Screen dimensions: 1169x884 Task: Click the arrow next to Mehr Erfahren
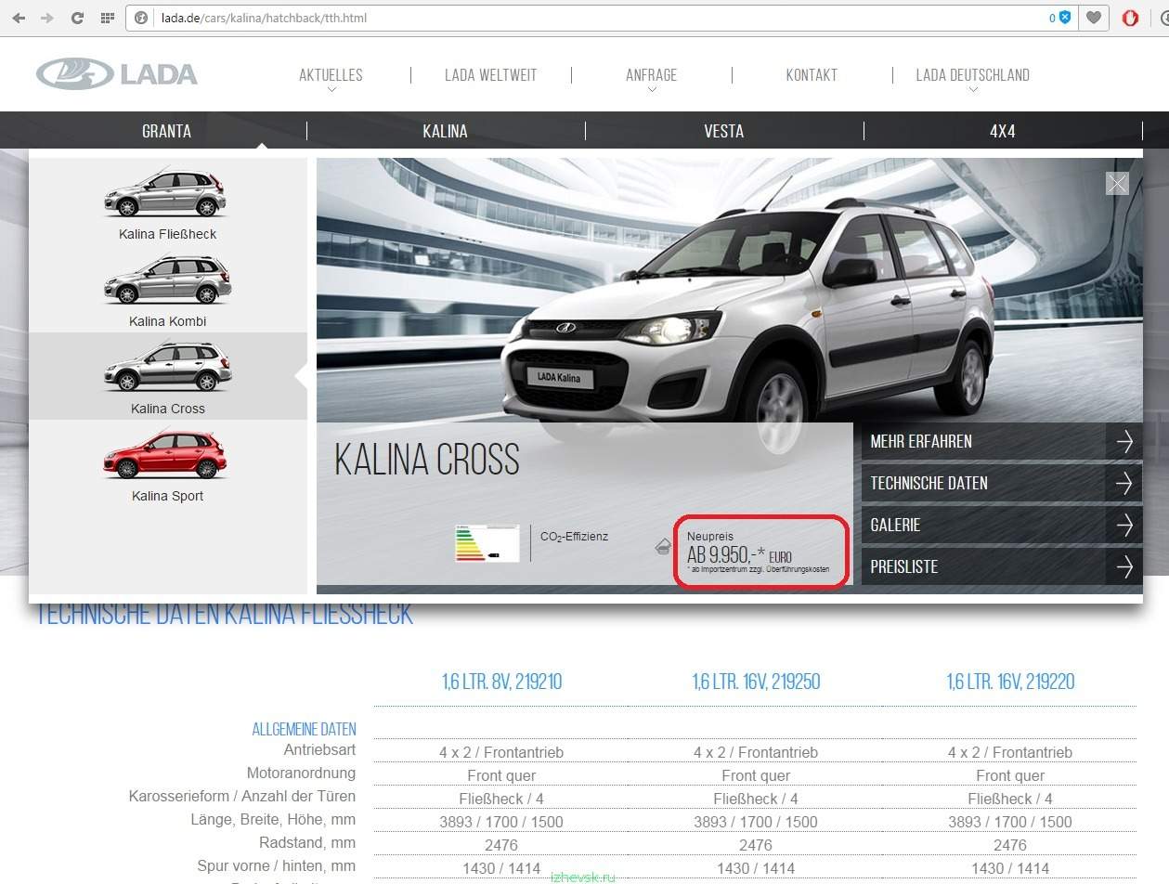click(1124, 441)
